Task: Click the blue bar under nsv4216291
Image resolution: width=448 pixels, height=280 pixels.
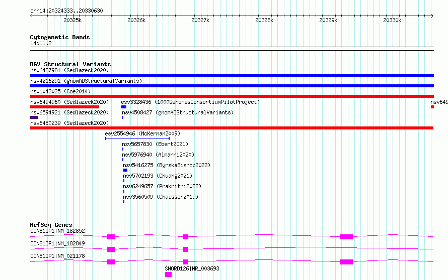Action: point(232,86)
